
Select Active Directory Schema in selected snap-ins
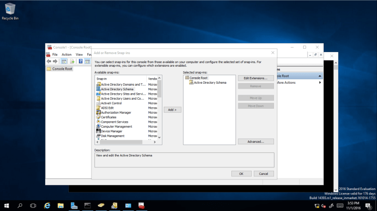tap(210, 83)
